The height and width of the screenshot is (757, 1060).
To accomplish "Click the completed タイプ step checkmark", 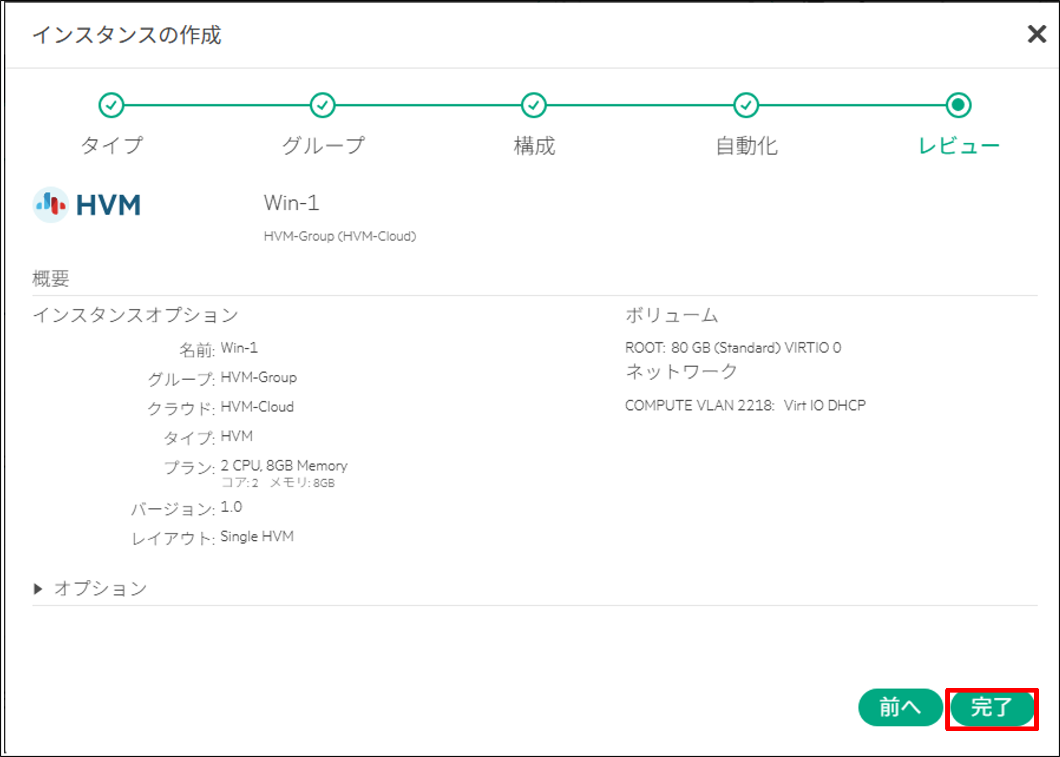I will [111, 105].
